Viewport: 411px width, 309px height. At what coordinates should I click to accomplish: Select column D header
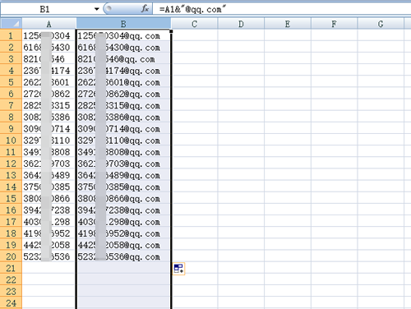coord(241,24)
